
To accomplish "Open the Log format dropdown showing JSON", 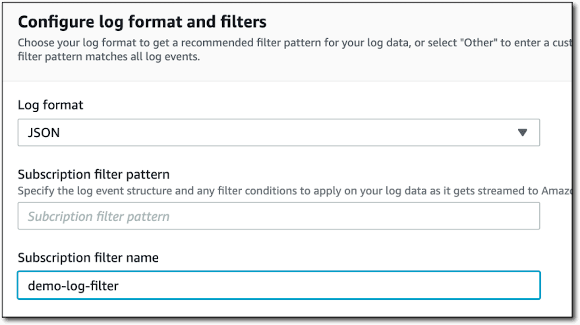I will (x=279, y=132).
